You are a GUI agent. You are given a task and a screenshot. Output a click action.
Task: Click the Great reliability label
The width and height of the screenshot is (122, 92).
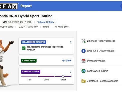(63, 80)
